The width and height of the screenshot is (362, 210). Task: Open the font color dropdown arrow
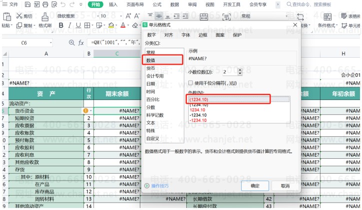pos(128,25)
